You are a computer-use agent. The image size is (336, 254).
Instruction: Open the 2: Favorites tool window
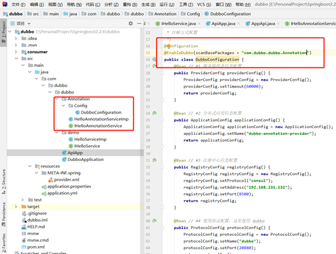pyautogui.click(x=4, y=243)
